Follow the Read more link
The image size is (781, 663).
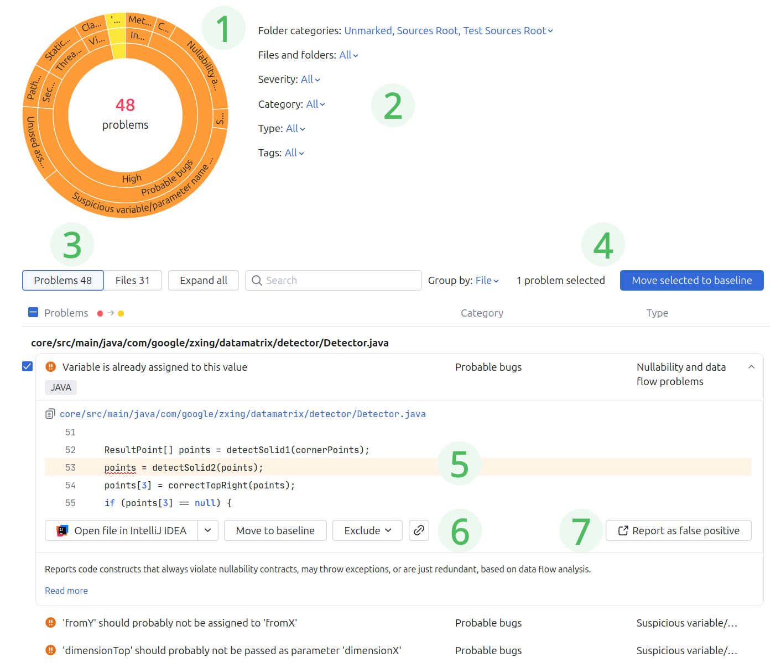(x=66, y=591)
